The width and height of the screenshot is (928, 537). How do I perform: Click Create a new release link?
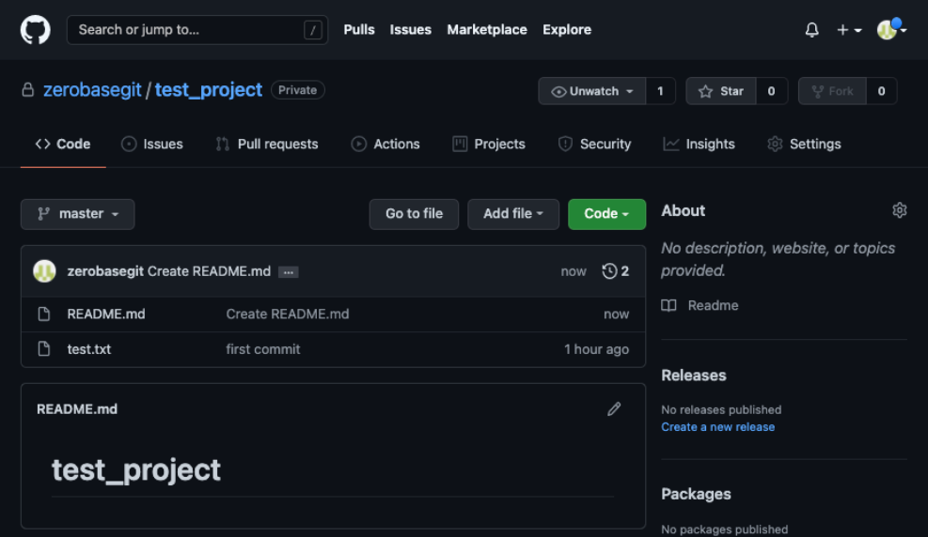(717, 426)
